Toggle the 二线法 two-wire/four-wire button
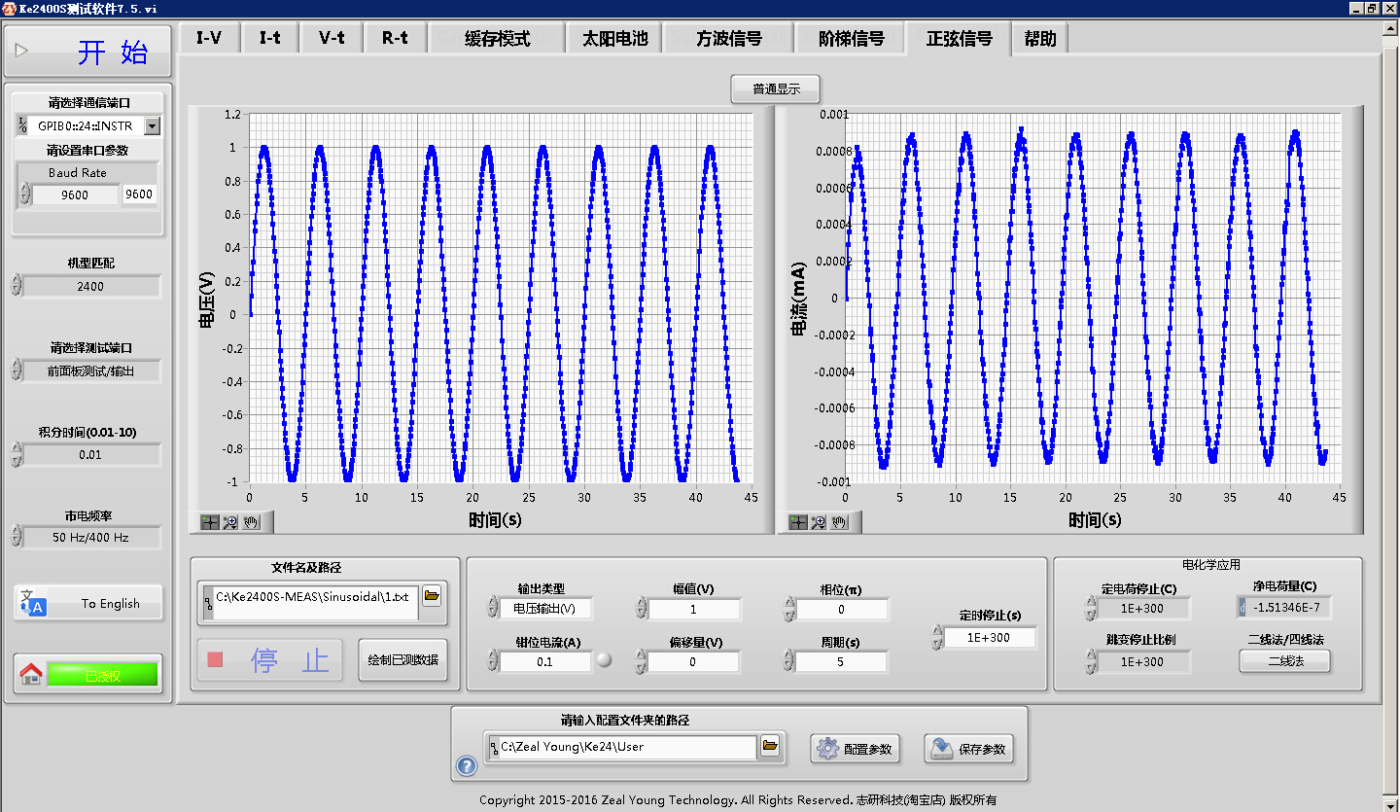1400x812 pixels. [x=1285, y=660]
